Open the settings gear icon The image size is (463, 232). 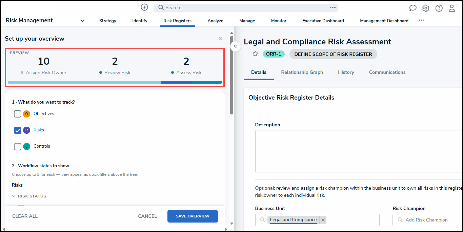point(426,8)
